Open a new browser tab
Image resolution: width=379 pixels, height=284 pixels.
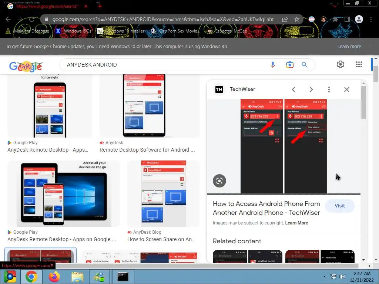coord(100,6)
